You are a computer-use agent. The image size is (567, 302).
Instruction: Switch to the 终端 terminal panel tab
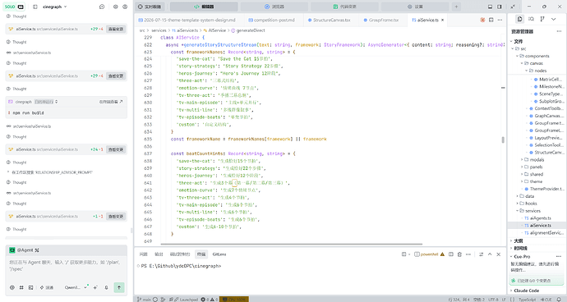click(201, 254)
